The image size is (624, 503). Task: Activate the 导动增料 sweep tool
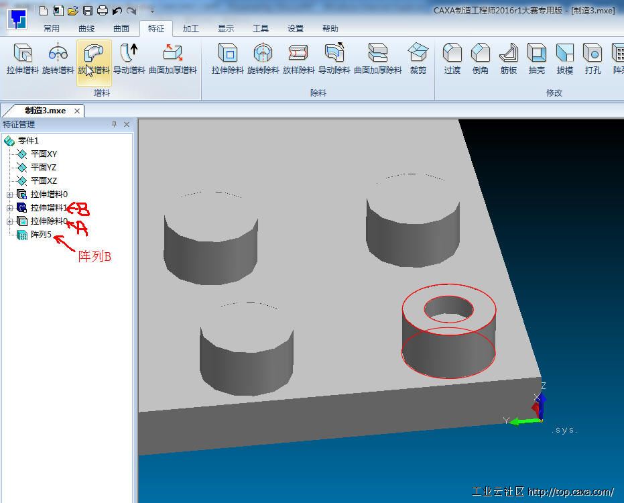(x=129, y=58)
